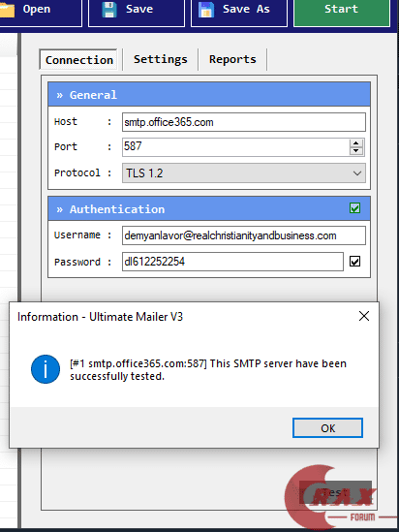Toggle the show password checkbox
399x532 pixels.
354,262
